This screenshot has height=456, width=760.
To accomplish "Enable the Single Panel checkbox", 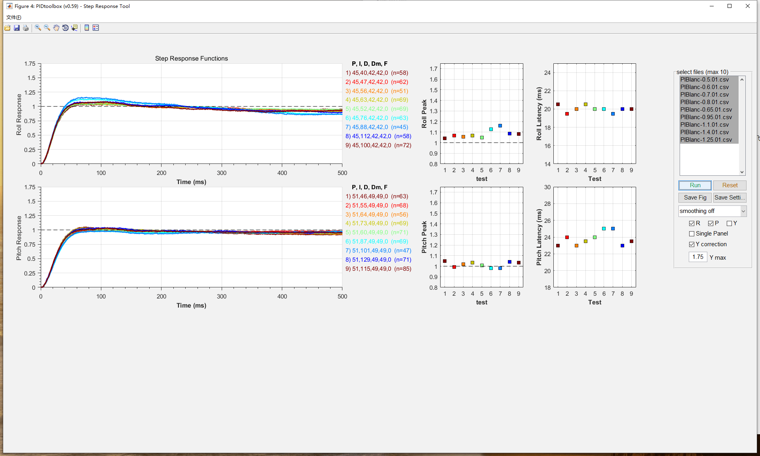I will (692, 234).
